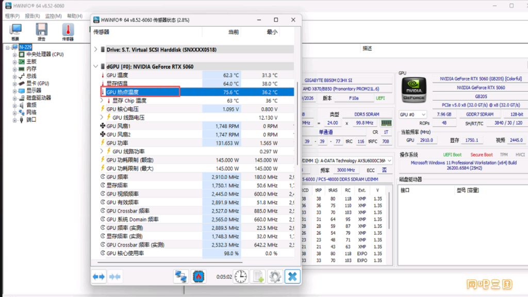Viewport: 528px width, 297px height.
Task: Click the flame chip icon in sensor toolbar
Action: coord(199,277)
